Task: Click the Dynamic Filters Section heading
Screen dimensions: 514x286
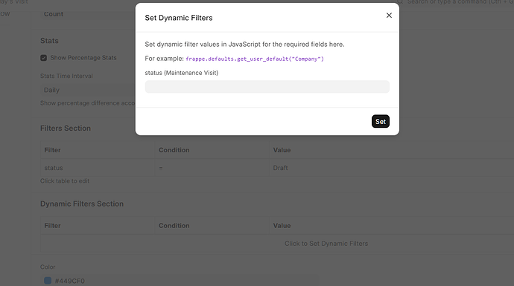Action: (x=82, y=204)
